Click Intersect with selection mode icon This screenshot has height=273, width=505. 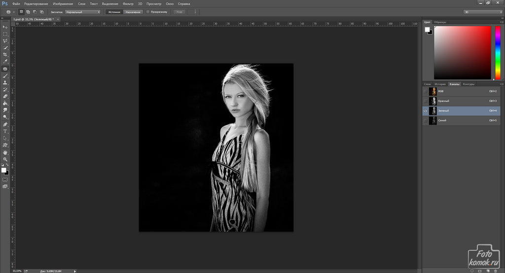(41, 12)
